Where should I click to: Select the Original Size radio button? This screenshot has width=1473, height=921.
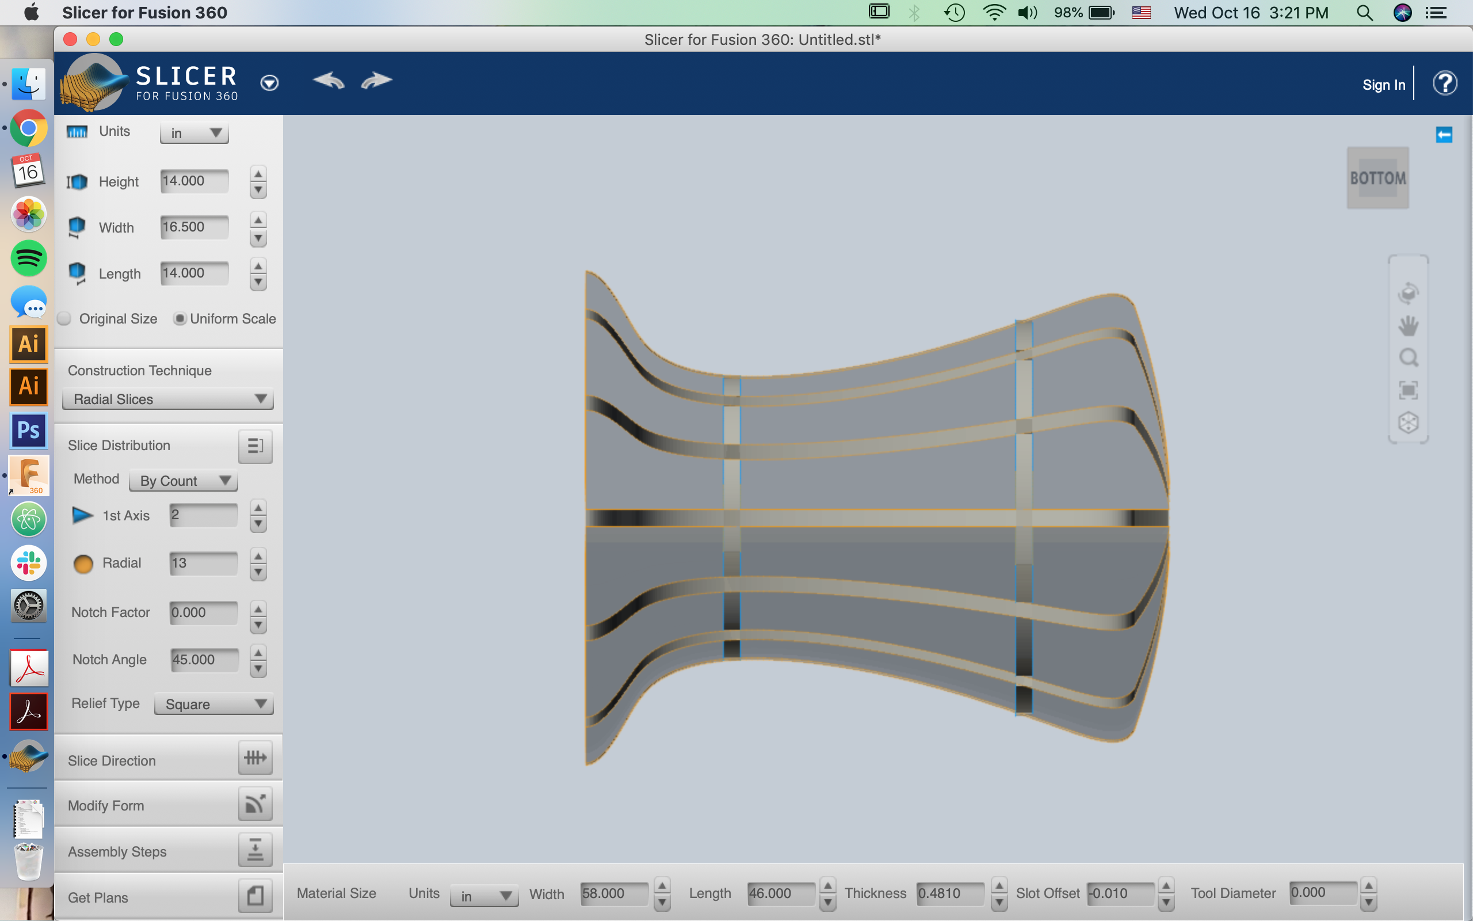click(x=65, y=318)
